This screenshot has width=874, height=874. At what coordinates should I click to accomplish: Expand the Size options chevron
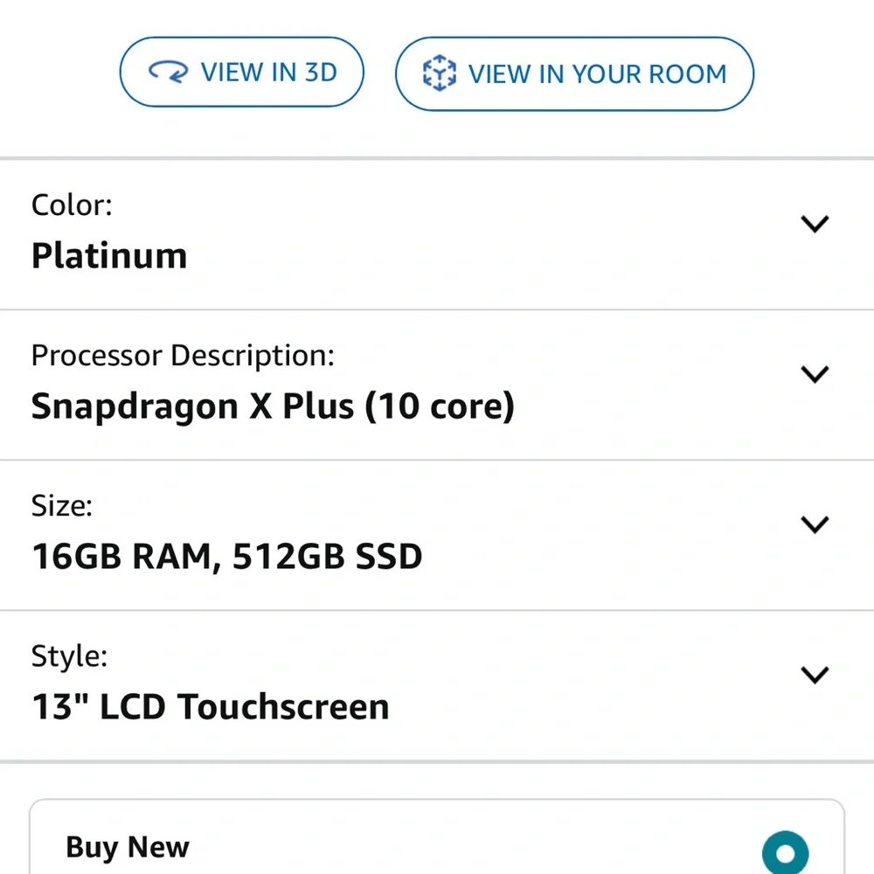tap(815, 524)
